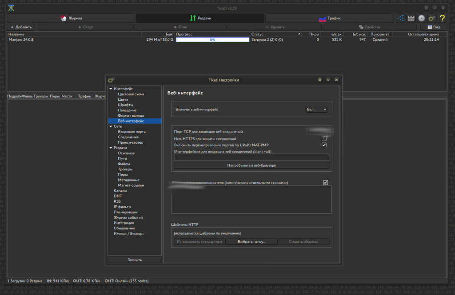Open help with the yellow question mark
This screenshot has height=295, width=455.
point(442,18)
